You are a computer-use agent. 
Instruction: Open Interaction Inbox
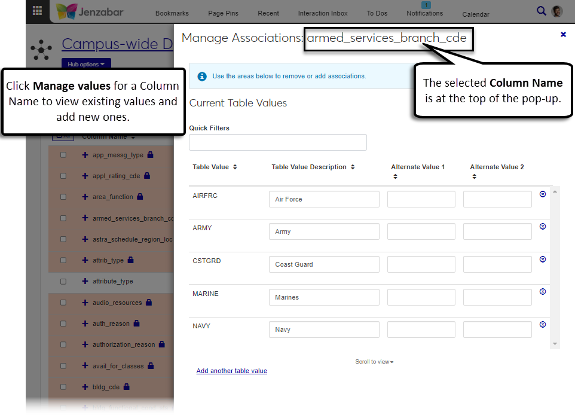(323, 13)
